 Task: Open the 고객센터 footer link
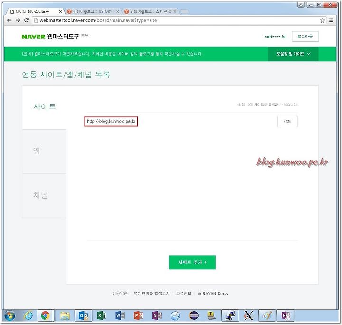(184, 293)
